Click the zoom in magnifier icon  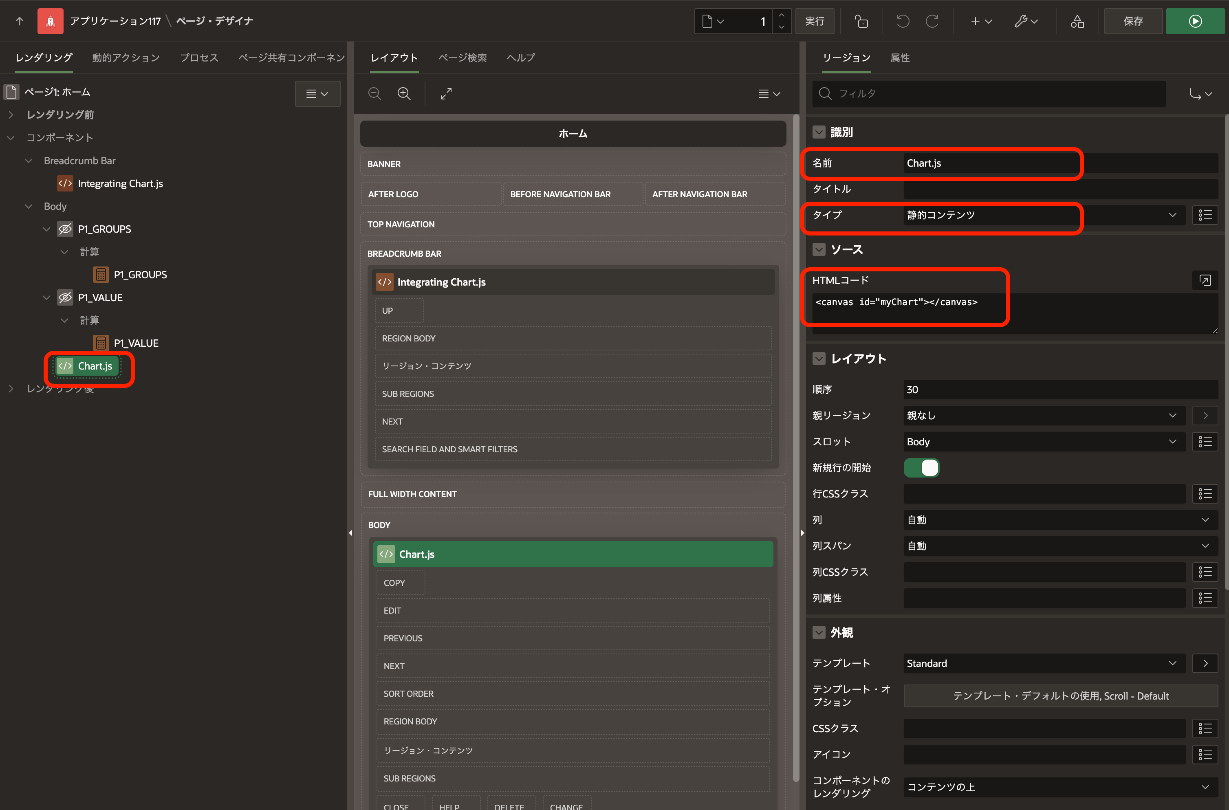coord(404,93)
